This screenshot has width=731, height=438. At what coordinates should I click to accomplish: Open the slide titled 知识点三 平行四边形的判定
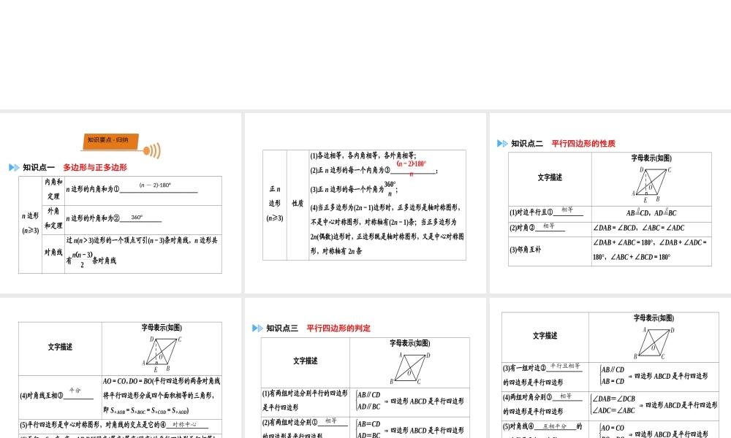click(x=365, y=368)
